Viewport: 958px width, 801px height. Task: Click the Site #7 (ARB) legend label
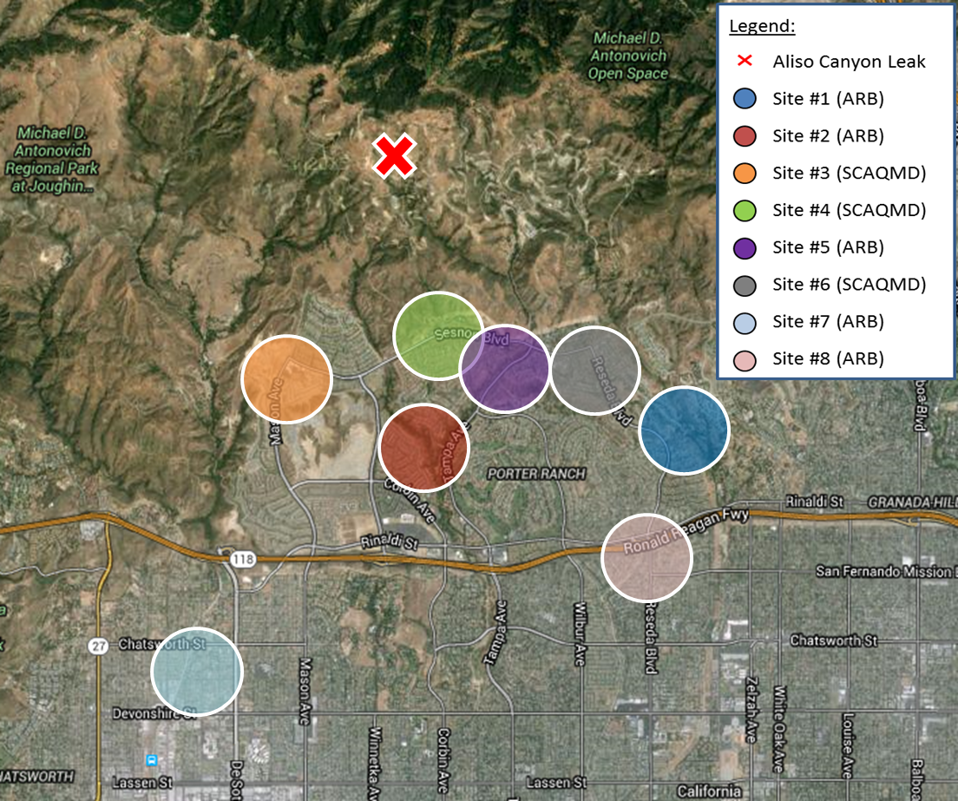[828, 322]
